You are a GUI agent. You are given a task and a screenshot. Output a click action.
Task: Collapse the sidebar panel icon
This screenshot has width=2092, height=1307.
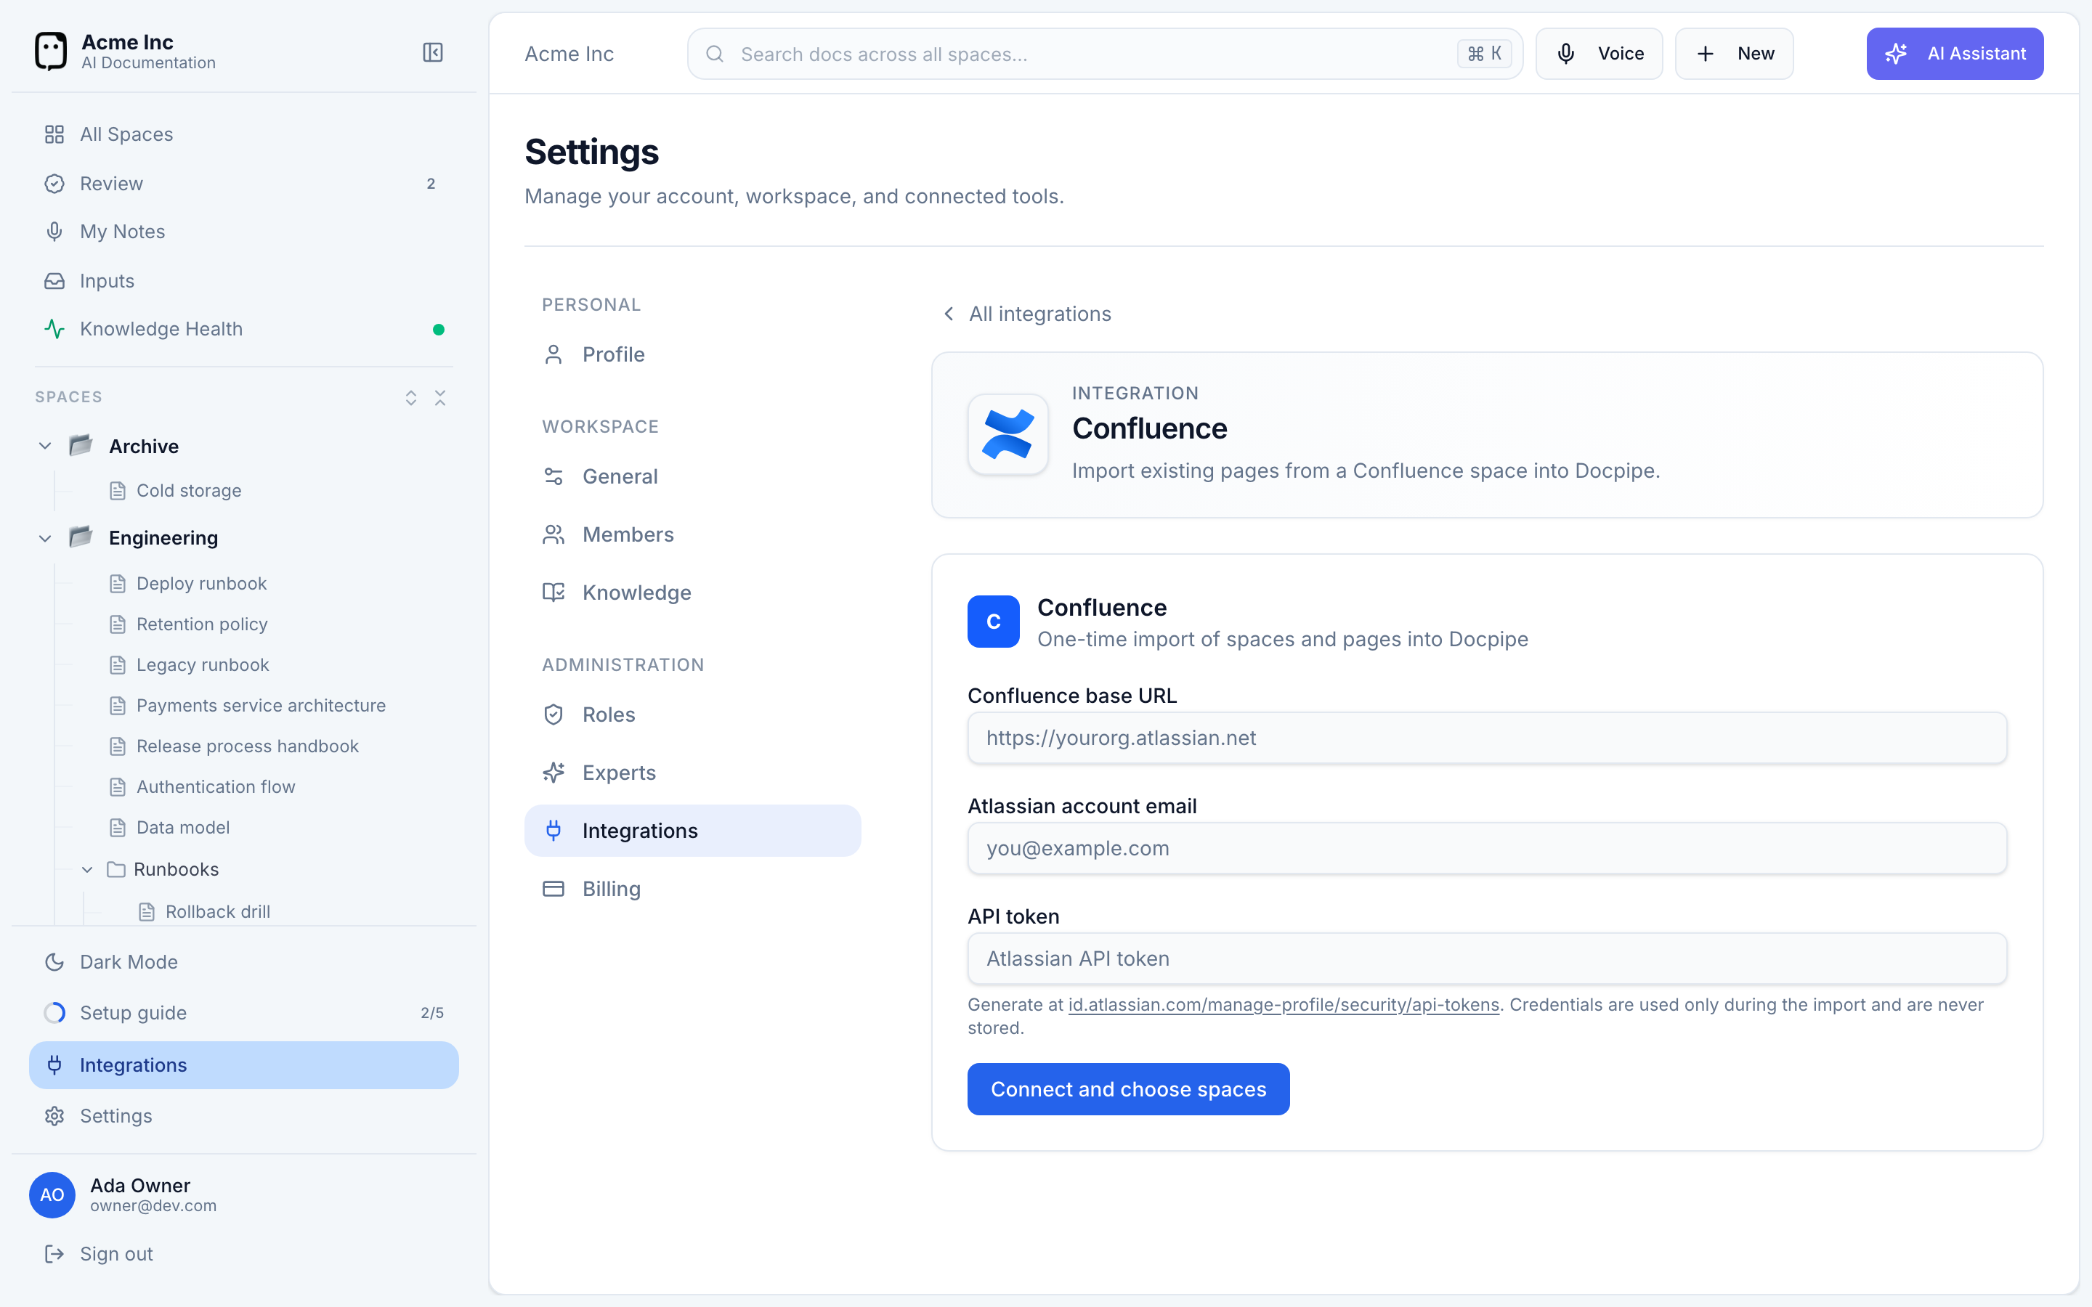432,53
